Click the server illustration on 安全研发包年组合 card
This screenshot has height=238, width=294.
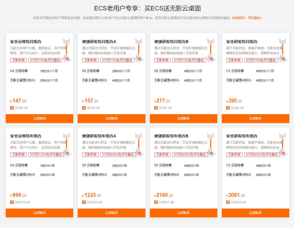click(x=283, y=144)
